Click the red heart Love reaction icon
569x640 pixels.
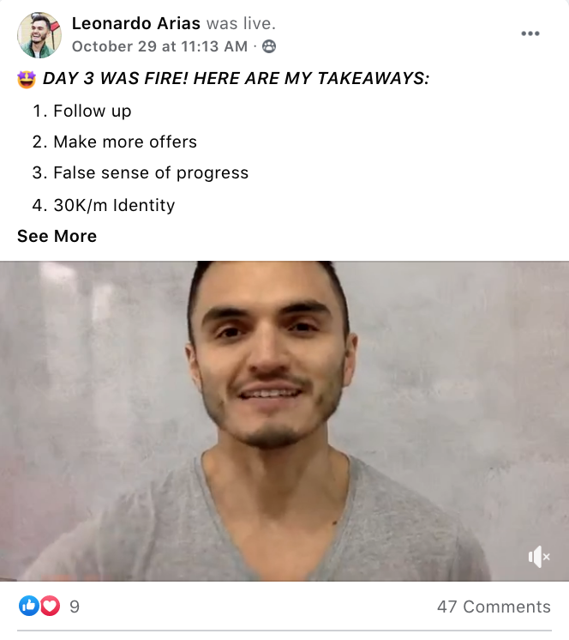[x=51, y=606]
